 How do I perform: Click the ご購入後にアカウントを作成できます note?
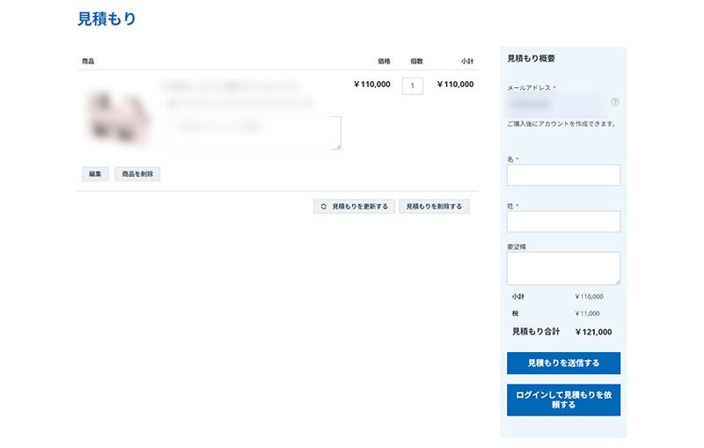click(x=561, y=124)
